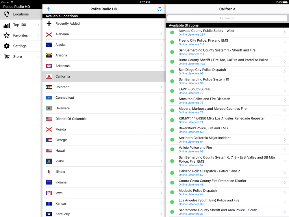Tap the Alabama state flag icon
289x217 pixels.
[x=49, y=34]
